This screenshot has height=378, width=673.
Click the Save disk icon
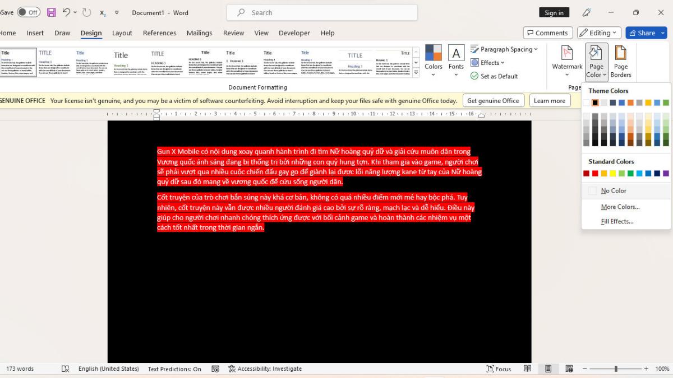click(x=51, y=12)
